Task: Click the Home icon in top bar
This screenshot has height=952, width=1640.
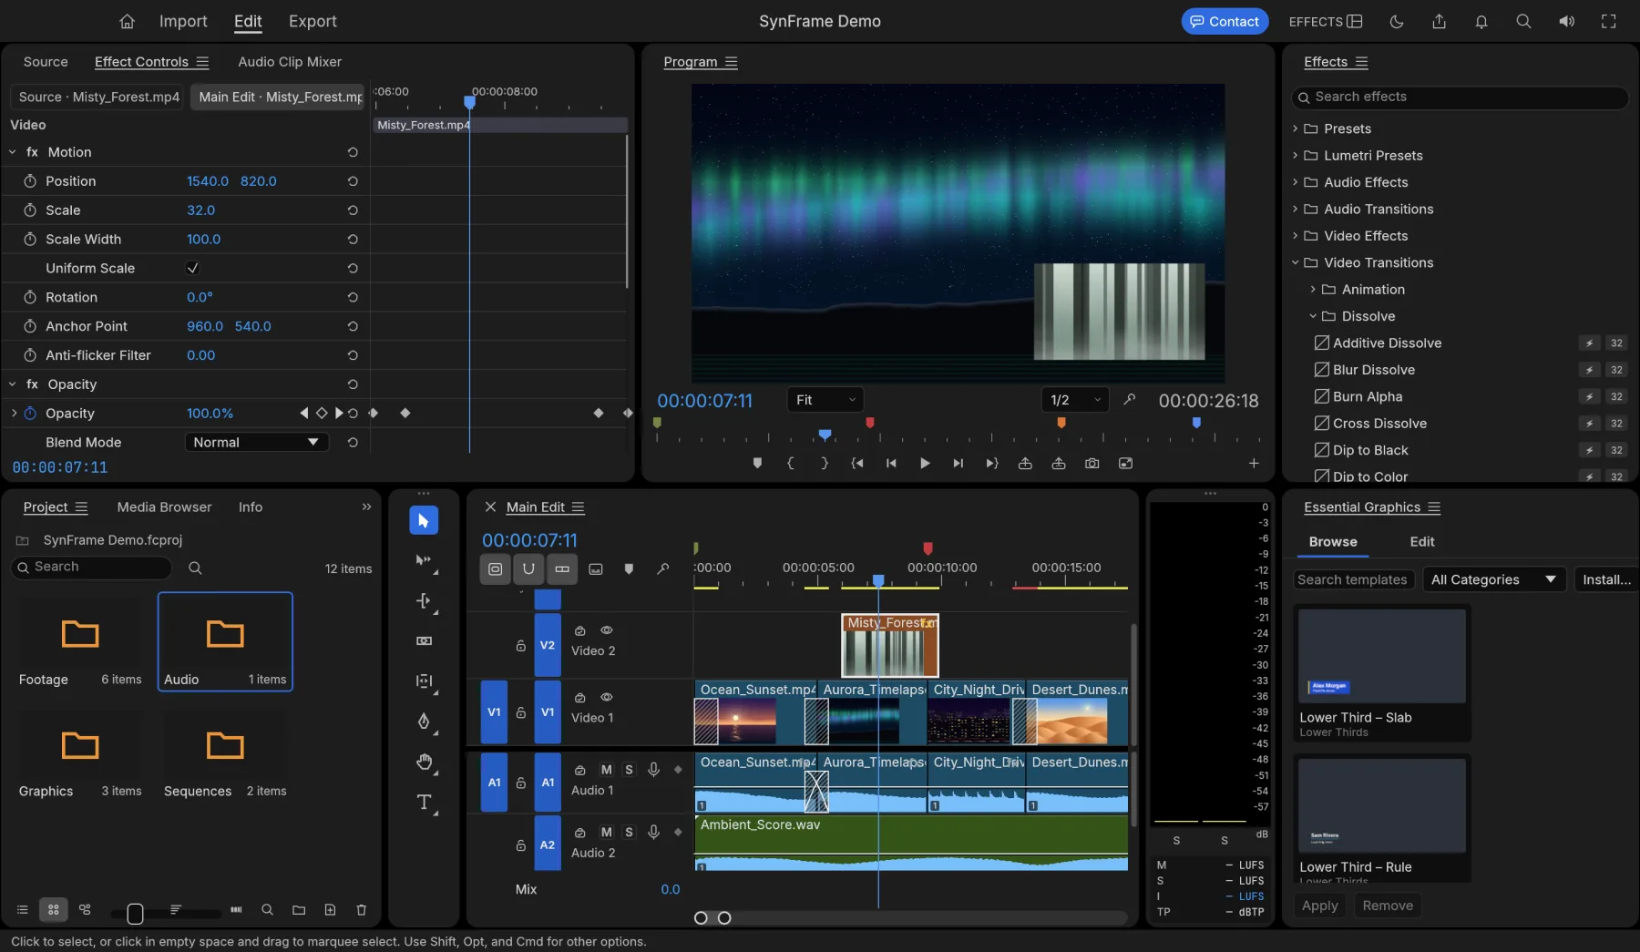Action: click(128, 21)
